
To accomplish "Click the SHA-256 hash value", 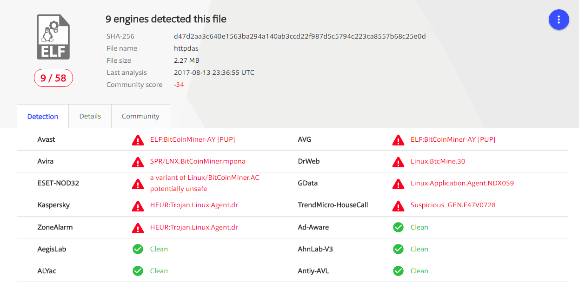I will (299, 36).
